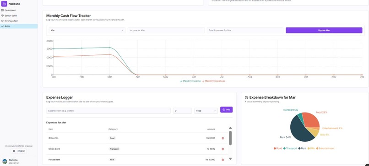Click the Amount column header

211,129
